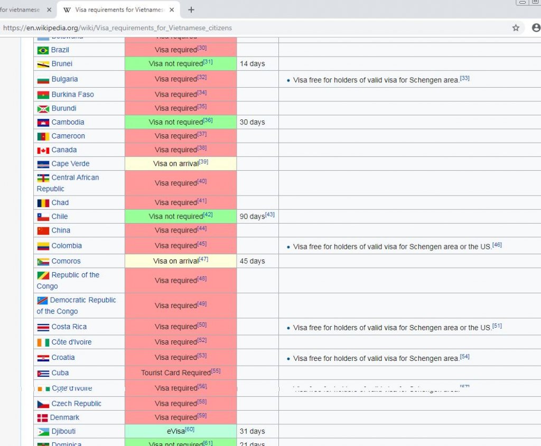The image size is (541, 446).
Task: Click the Brazil flag icon
Action: [x=43, y=50]
